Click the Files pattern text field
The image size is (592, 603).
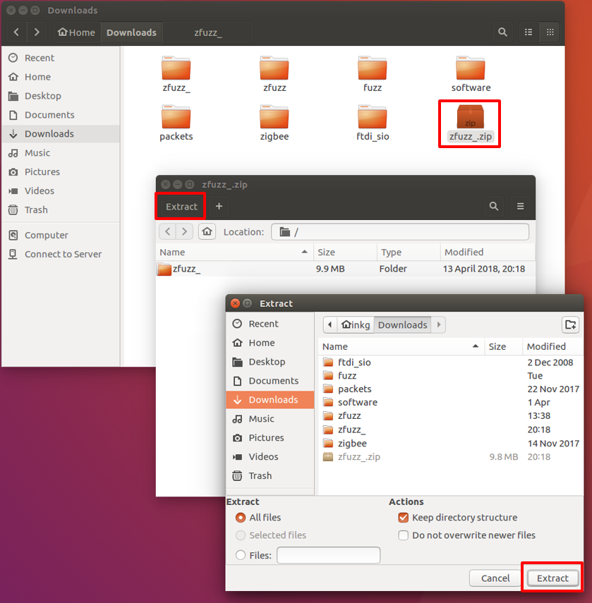328,556
